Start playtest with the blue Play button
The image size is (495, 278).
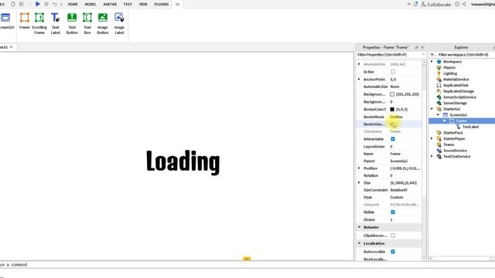38,4
